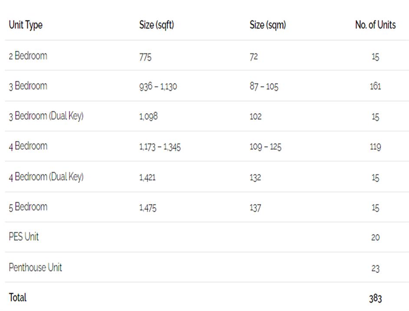Select the 109 – 125 sqm value
Image resolution: width=409 pixels, height=311 pixels.
(265, 147)
